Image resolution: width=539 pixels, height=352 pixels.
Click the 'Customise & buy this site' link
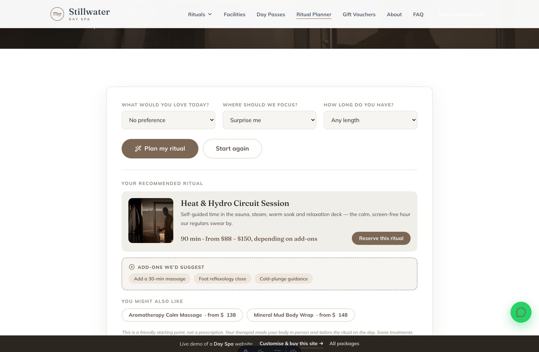pos(291,344)
